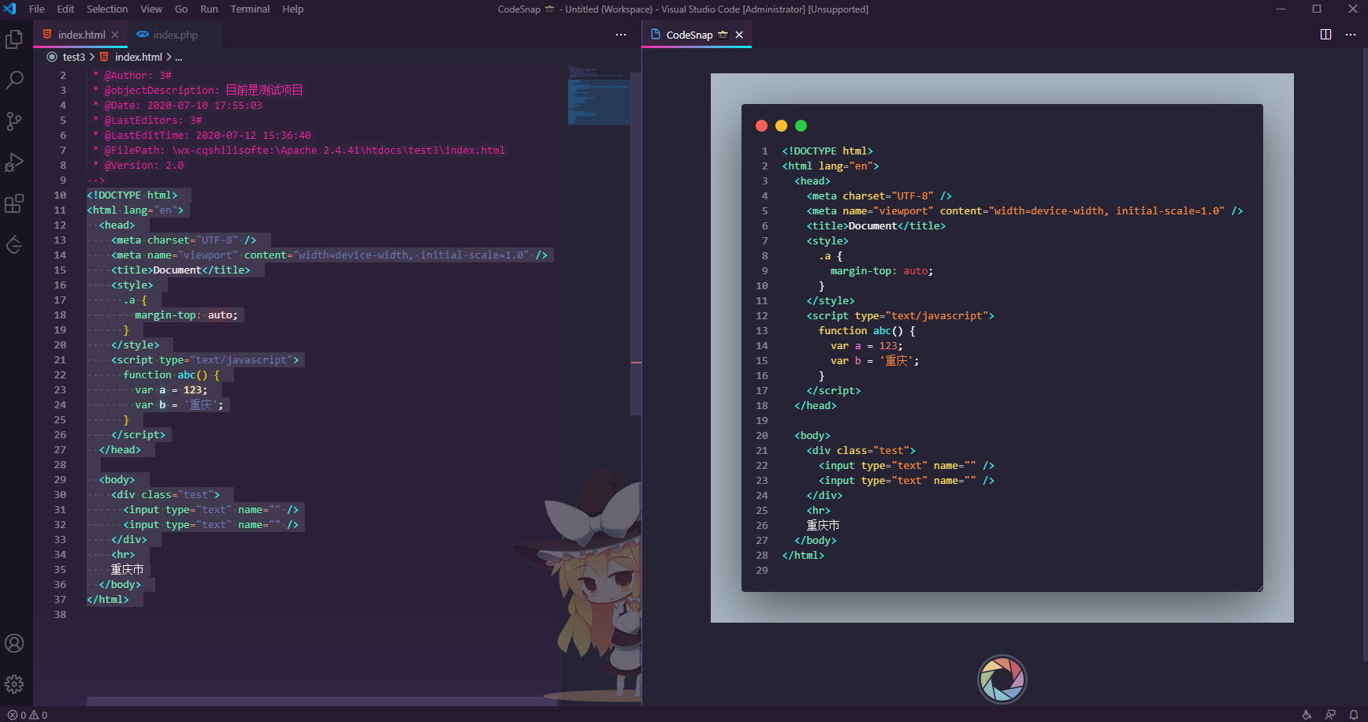The height and width of the screenshot is (722, 1368).
Task: Close the index.html tab
Action: coord(115,35)
